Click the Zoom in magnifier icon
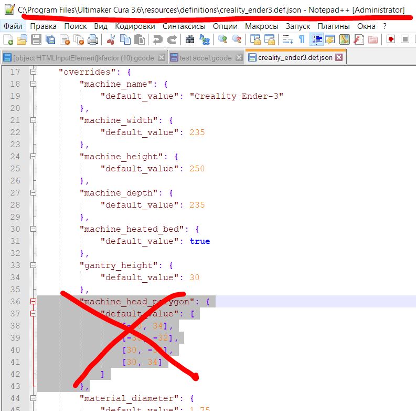 [223, 39]
